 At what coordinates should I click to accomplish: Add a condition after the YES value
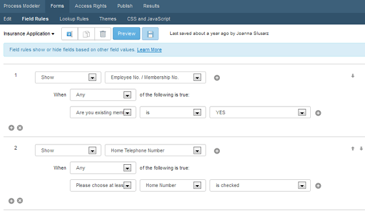318,113
